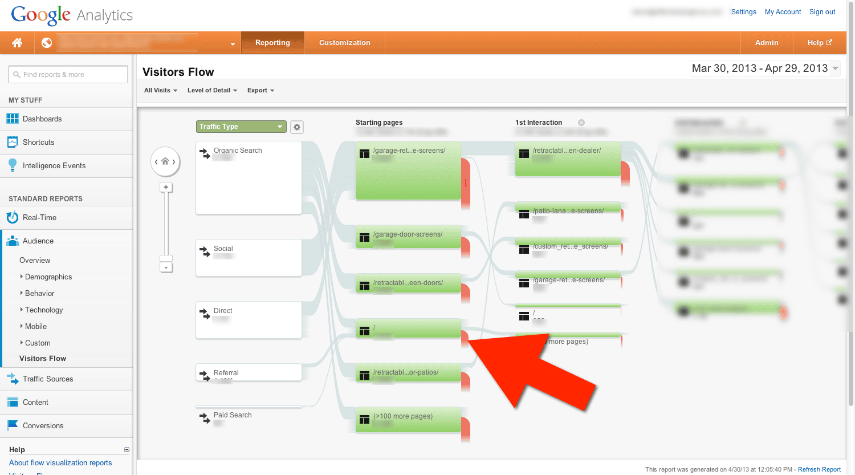855x475 pixels.
Task: Open the Help tab in the orange bar
Action: [820, 43]
